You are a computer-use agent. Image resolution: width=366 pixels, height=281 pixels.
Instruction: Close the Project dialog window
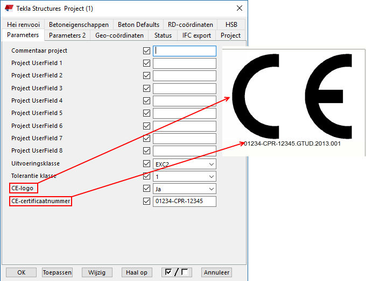(x=240, y=9)
